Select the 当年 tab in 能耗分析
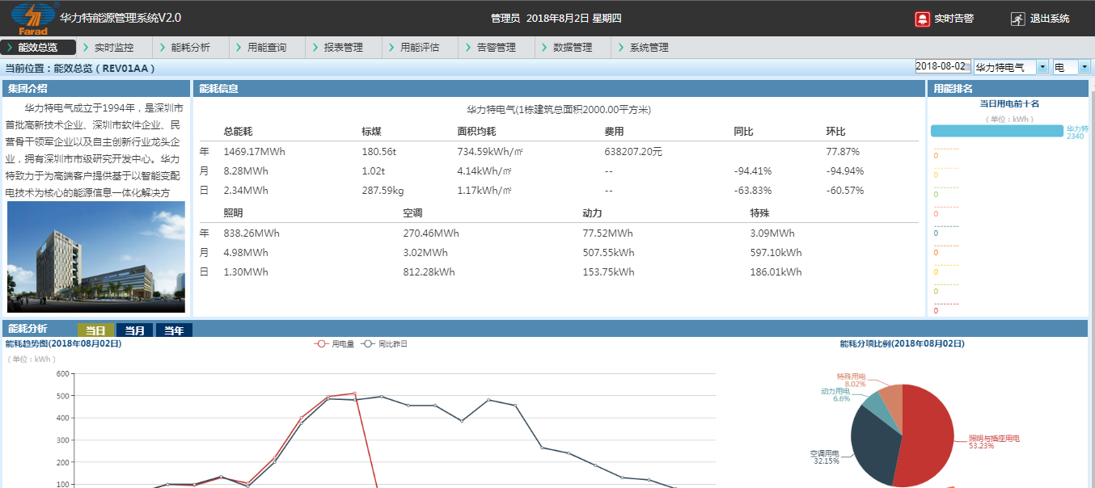This screenshot has height=488, width=1095. [x=174, y=330]
